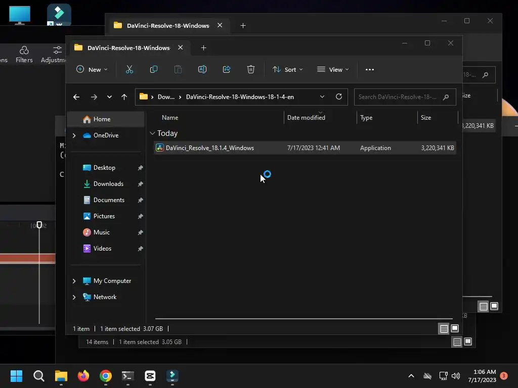Select Home in navigation pane

[106, 119]
